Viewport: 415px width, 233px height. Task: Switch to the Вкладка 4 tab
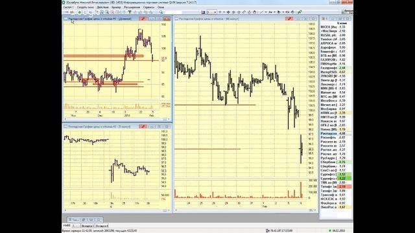pos(102,226)
